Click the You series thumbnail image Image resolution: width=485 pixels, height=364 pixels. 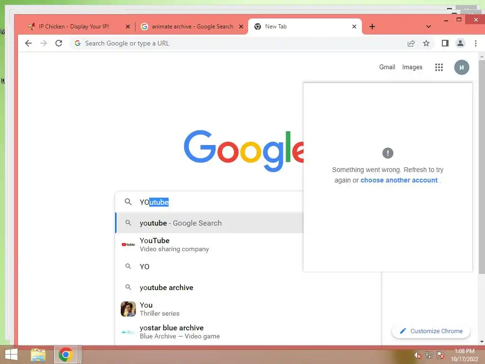coord(128,309)
